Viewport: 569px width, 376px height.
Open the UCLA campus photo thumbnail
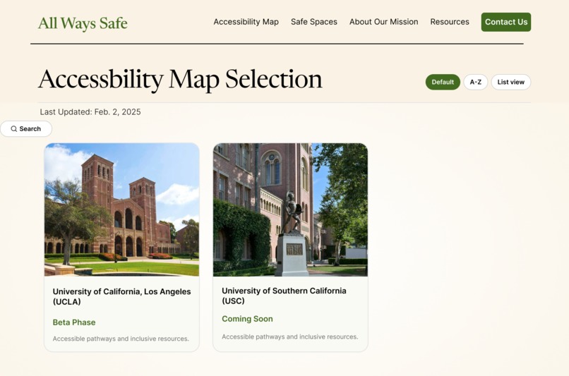(121, 210)
